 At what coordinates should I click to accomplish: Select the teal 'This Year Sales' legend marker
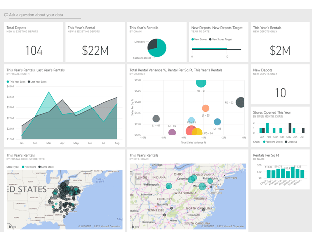[x=8, y=81]
